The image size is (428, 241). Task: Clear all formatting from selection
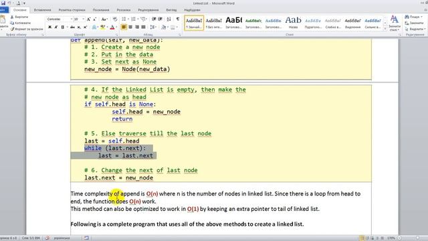pyautogui.click(x=115, y=19)
